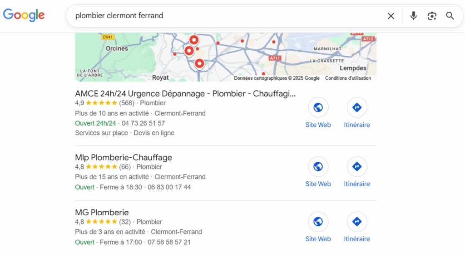Open AMCE 24h/24 Site Web globe icon

(318, 107)
